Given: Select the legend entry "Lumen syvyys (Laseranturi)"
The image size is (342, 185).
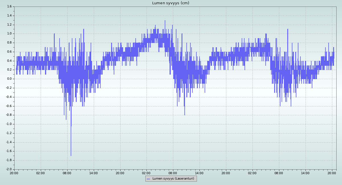Looking at the screenshot, I should [x=173, y=178].
